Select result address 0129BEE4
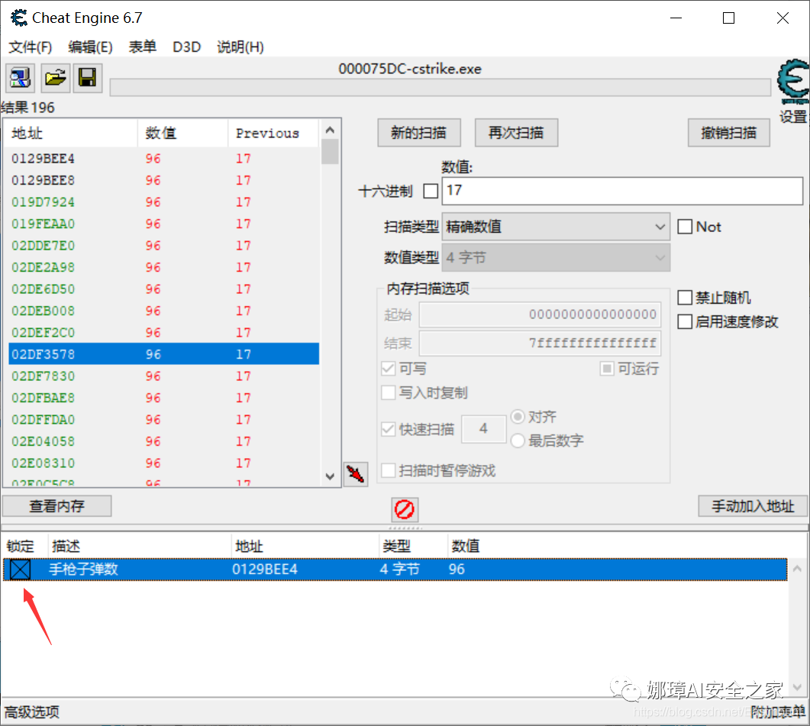The width and height of the screenshot is (810, 726). tap(43, 159)
